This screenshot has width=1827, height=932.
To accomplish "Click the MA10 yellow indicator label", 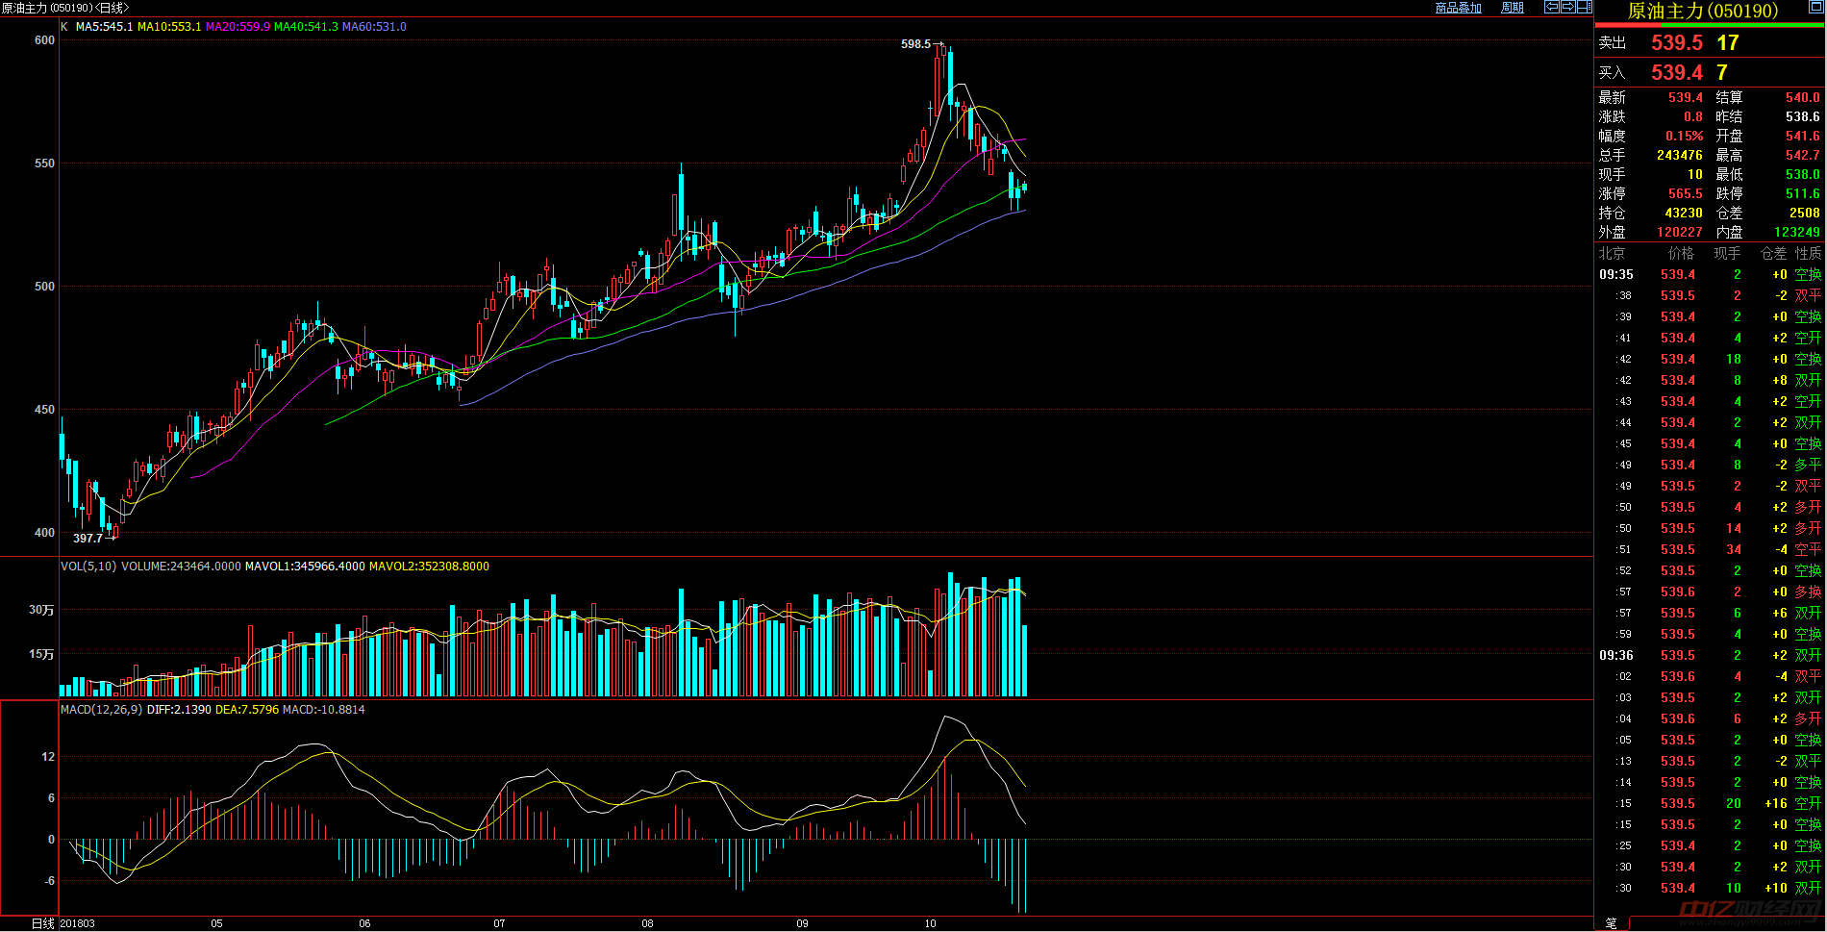I will pos(169,27).
